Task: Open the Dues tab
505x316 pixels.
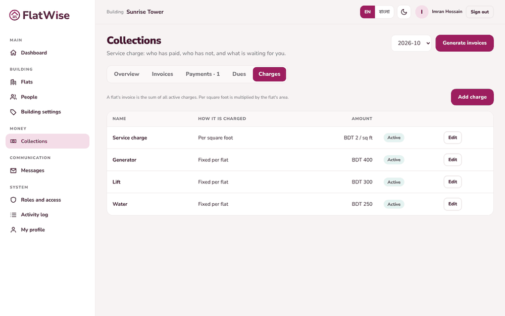Action: 239,74
